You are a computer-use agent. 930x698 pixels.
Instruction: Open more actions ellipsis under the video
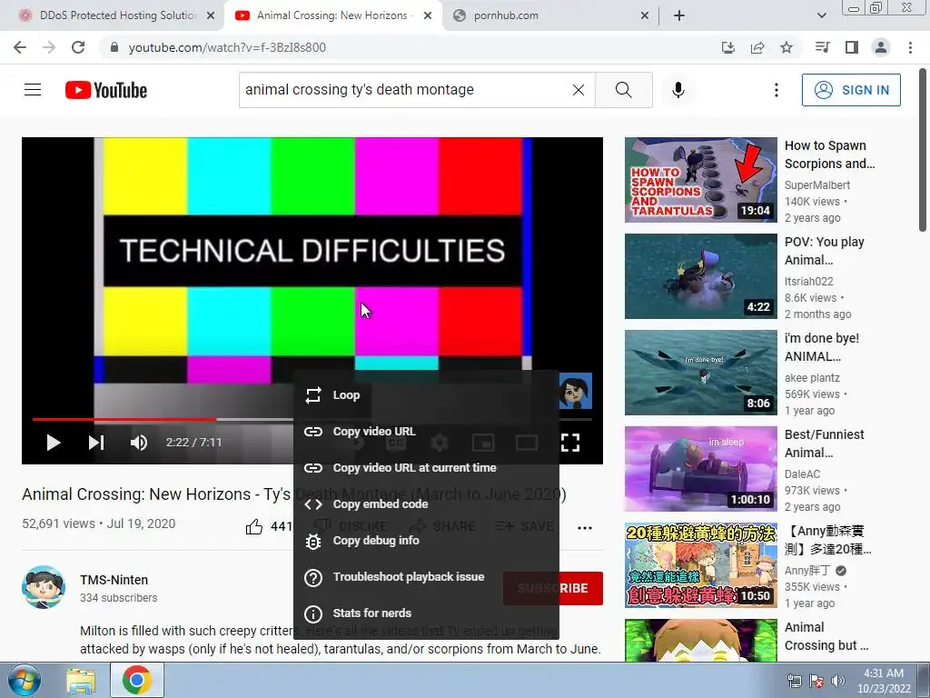coord(585,528)
